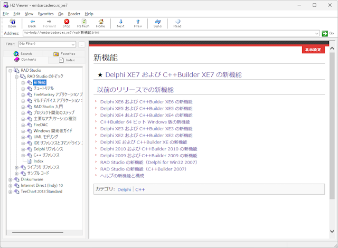Expand the TeeChart 2013 Standard node

point(11,192)
